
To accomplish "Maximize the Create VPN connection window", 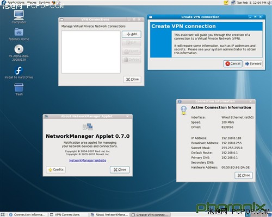I will point(255,17).
